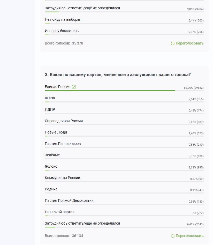Image resolution: width=213 pixels, height=245 pixels.
Task: Click the 2,17% (766) result value
Action: (196, 32)
